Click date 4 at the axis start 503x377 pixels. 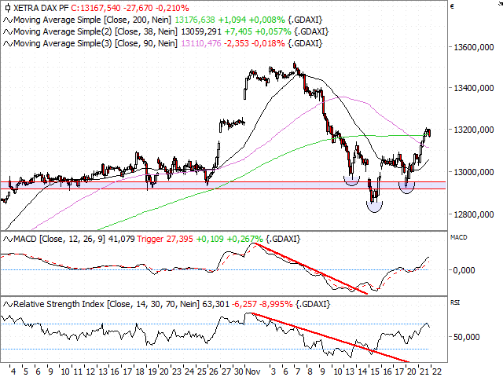tap(13, 372)
